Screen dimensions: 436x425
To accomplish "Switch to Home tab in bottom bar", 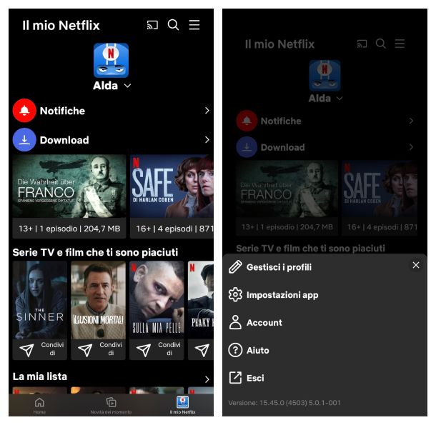I will pyautogui.click(x=39, y=405).
